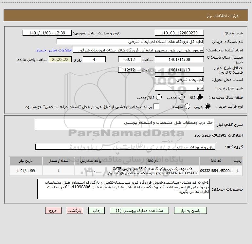Click the price validity date 1401/11/13

click(179, 70)
